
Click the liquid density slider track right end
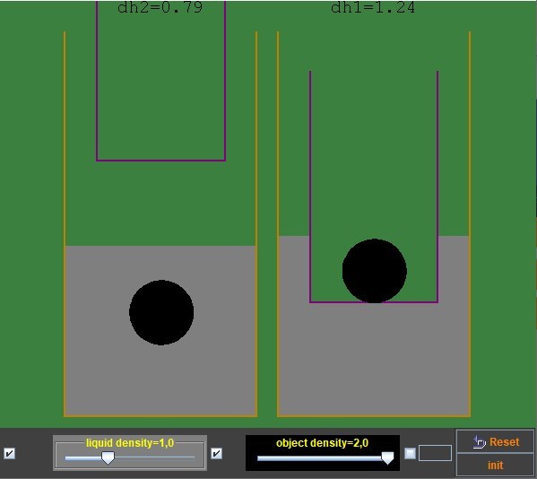click(193, 457)
